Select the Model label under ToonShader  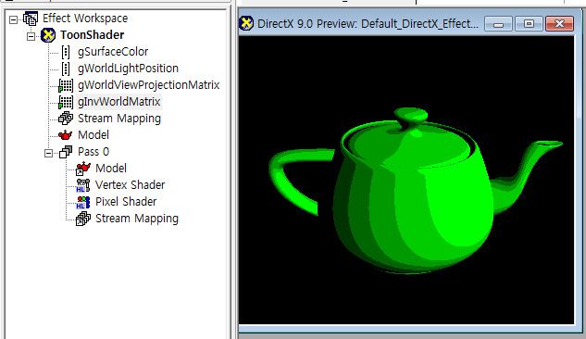click(x=94, y=135)
